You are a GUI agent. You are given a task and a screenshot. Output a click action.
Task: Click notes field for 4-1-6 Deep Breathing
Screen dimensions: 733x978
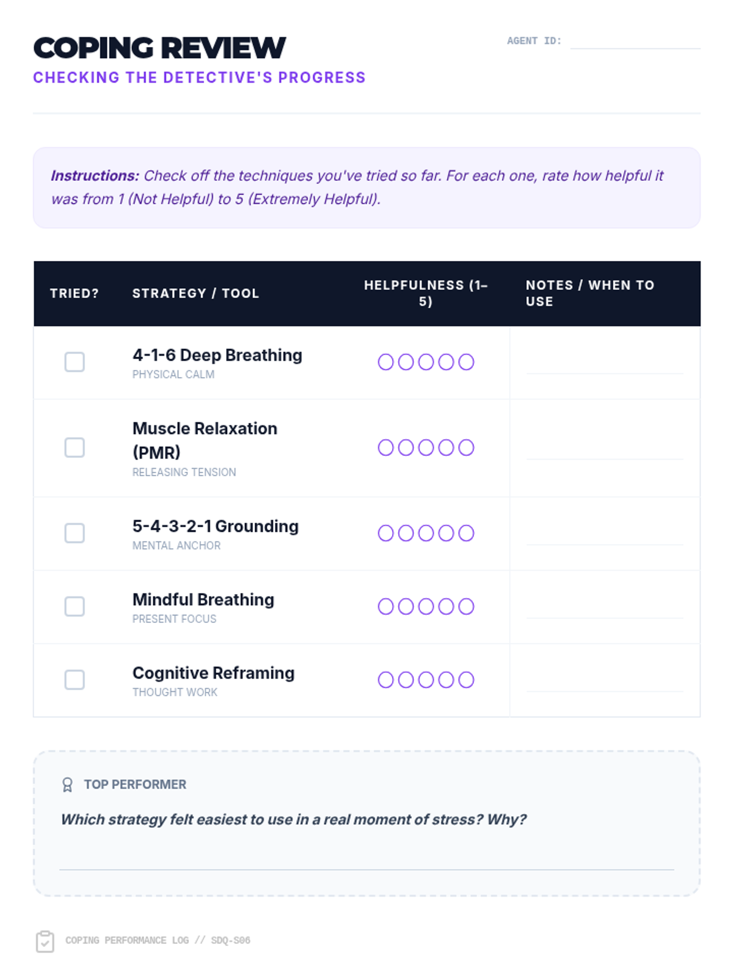click(605, 362)
